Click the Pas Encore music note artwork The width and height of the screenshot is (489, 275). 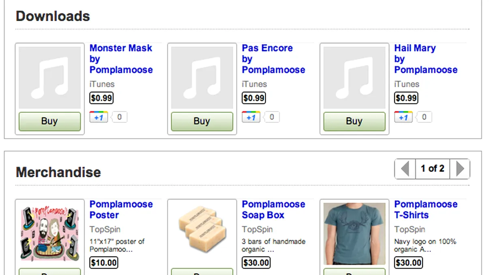(202, 78)
